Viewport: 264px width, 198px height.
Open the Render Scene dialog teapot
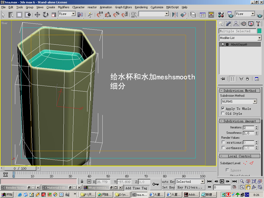point(230,15)
